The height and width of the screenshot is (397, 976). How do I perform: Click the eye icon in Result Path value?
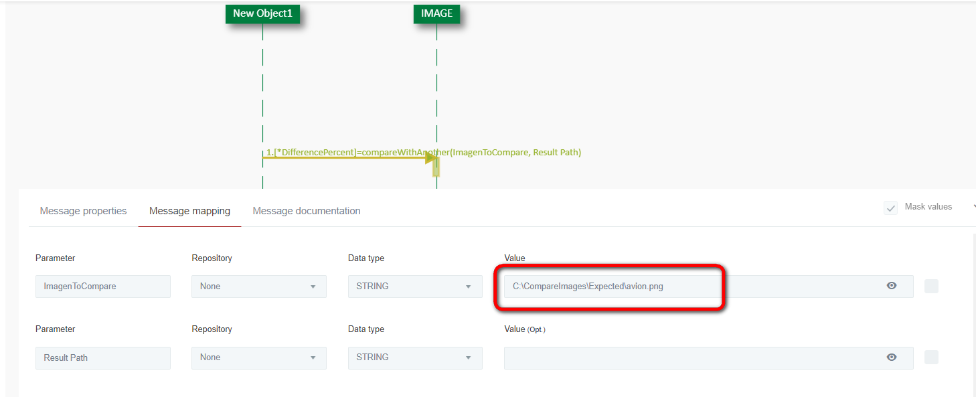(891, 358)
